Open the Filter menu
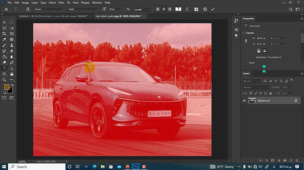 click(61, 3)
